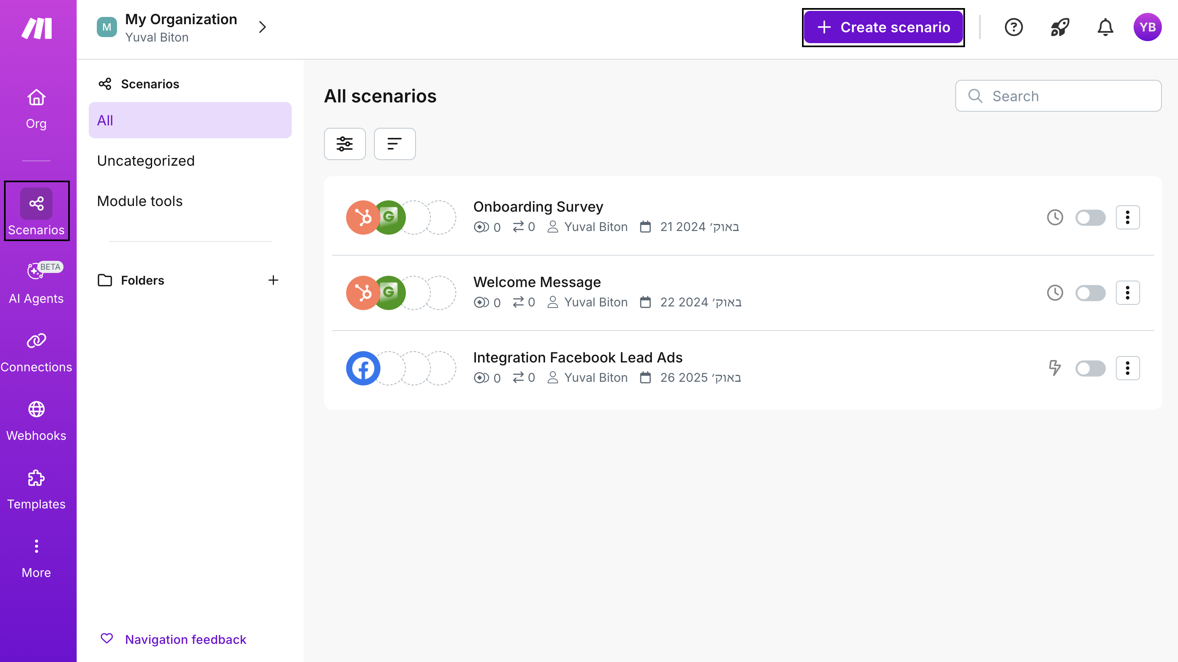Screen dimensions: 1178x662
Task: Open the notifications bell
Action: coord(1105,27)
